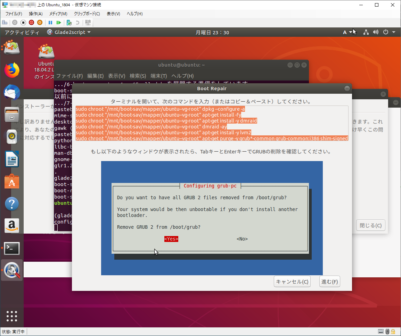Open Hyper-V 表示(V) menu
Viewport: 401px width, 336px height.
(x=113, y=14)
